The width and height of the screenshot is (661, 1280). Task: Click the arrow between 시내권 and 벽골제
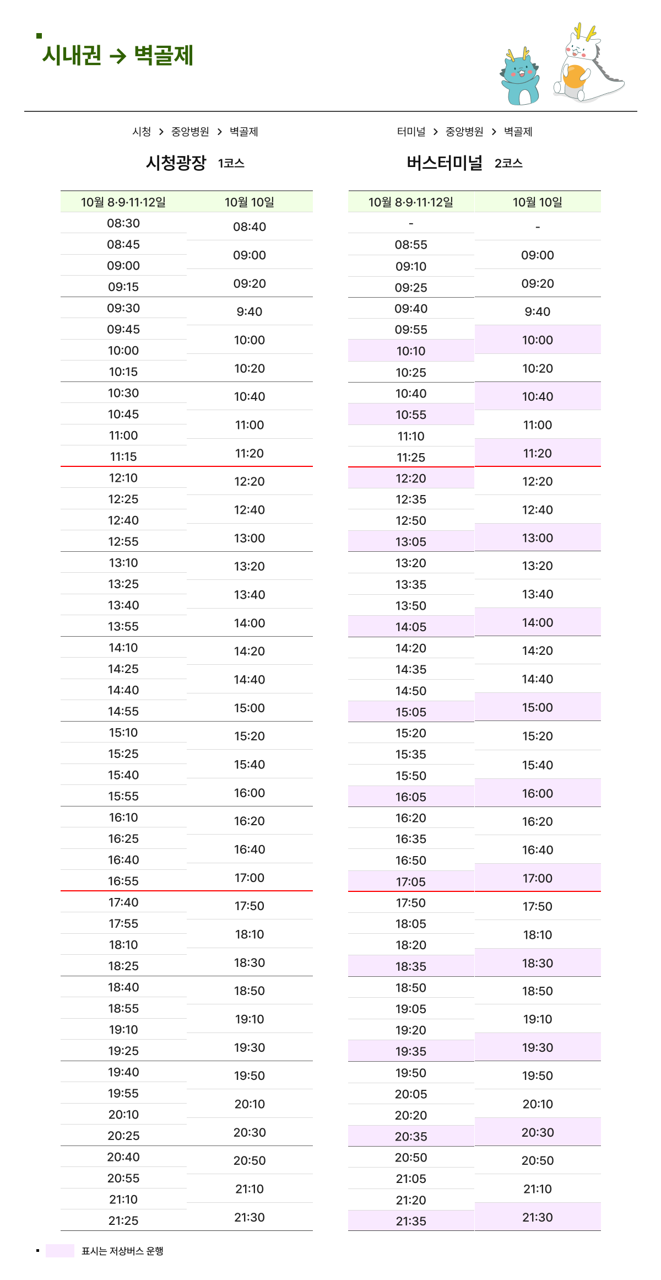tap(118, 56)
